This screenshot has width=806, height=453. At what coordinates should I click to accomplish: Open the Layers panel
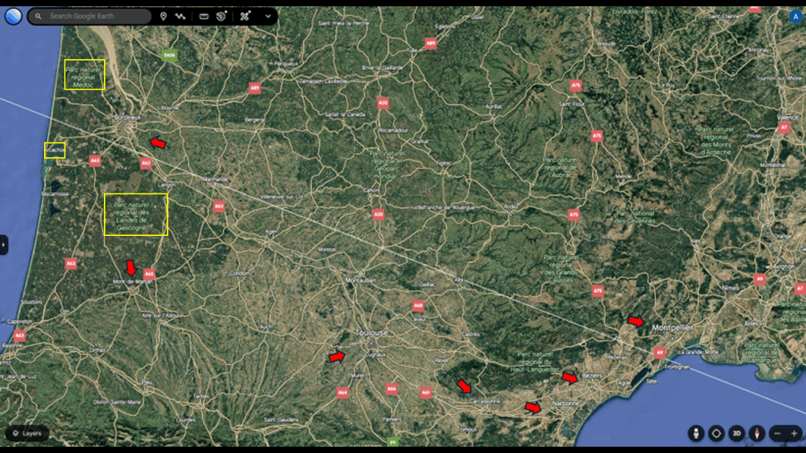pyautogui.click(x=27, y=433)
